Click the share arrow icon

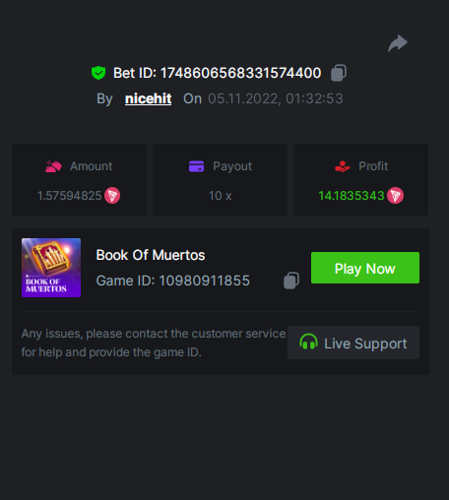[398, 43]
